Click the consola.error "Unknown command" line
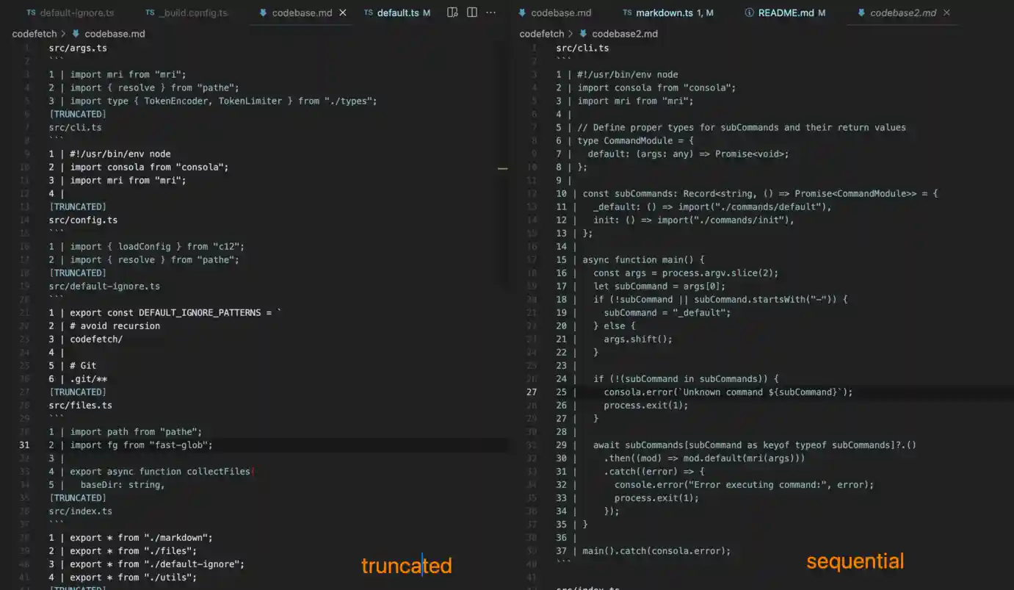1014x590 pixels. [705, 392]
